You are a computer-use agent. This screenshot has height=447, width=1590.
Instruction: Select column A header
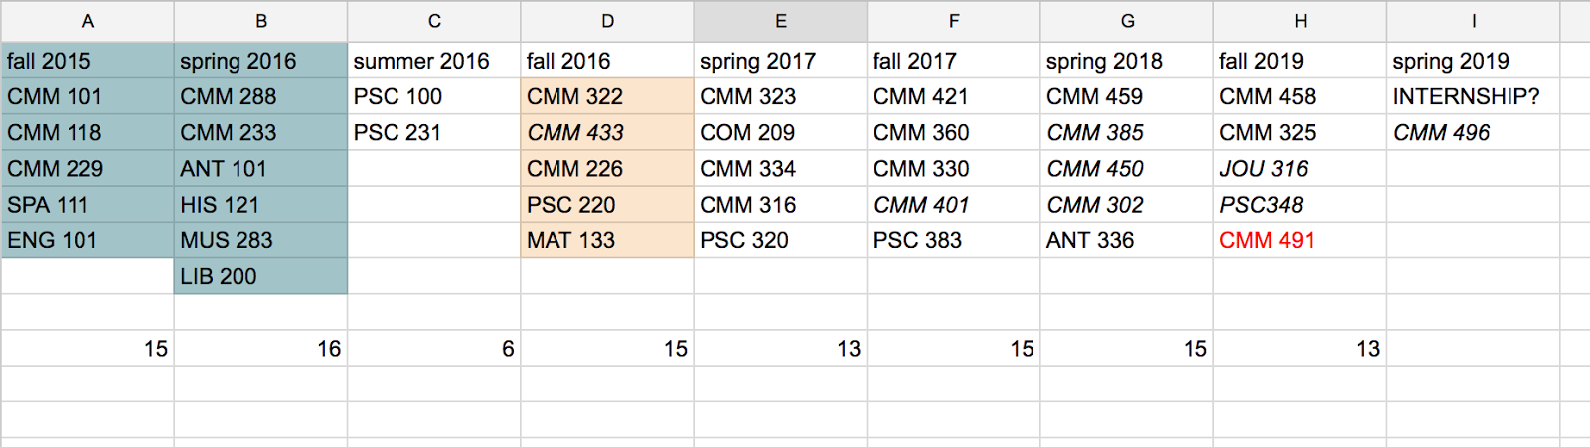(x=87, y=21)
